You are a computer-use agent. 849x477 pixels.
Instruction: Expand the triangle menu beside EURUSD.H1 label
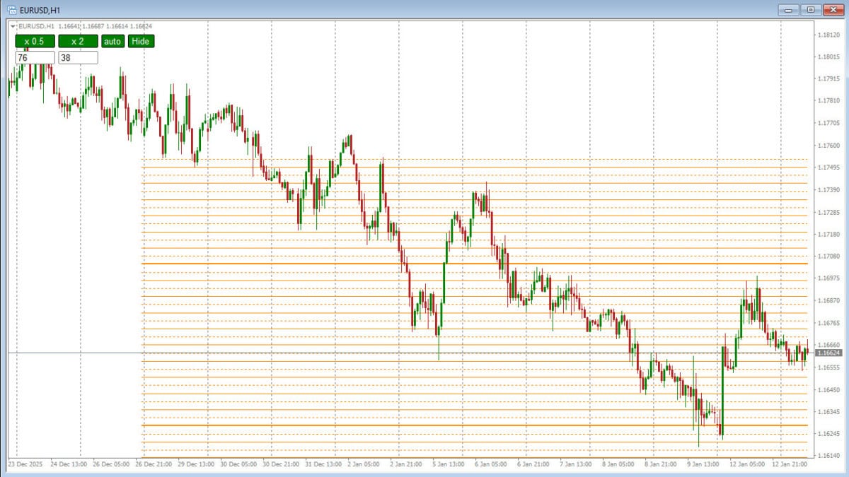click(x=13, y=26)
